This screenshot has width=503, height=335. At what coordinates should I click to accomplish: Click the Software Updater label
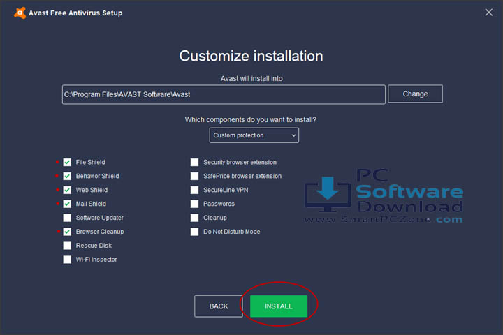pos(100,218)
